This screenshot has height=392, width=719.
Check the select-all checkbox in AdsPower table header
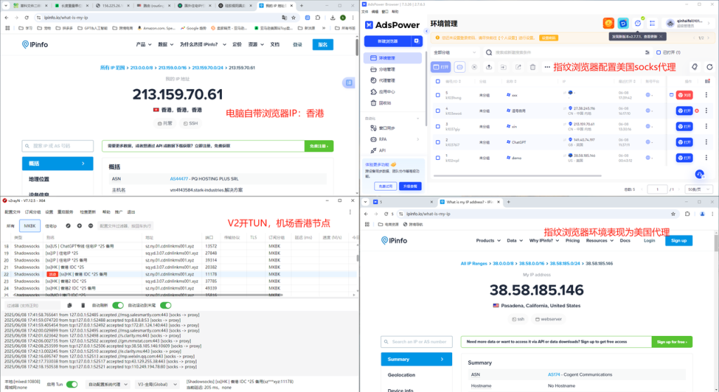point(438,81)
